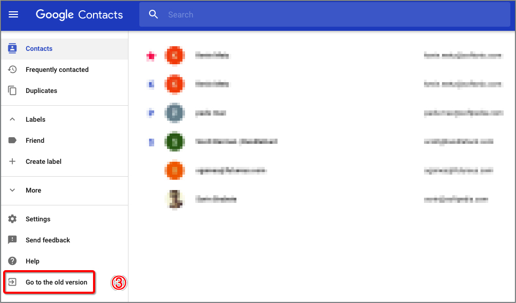Click the Labels heading text

[x=35, y=120]
